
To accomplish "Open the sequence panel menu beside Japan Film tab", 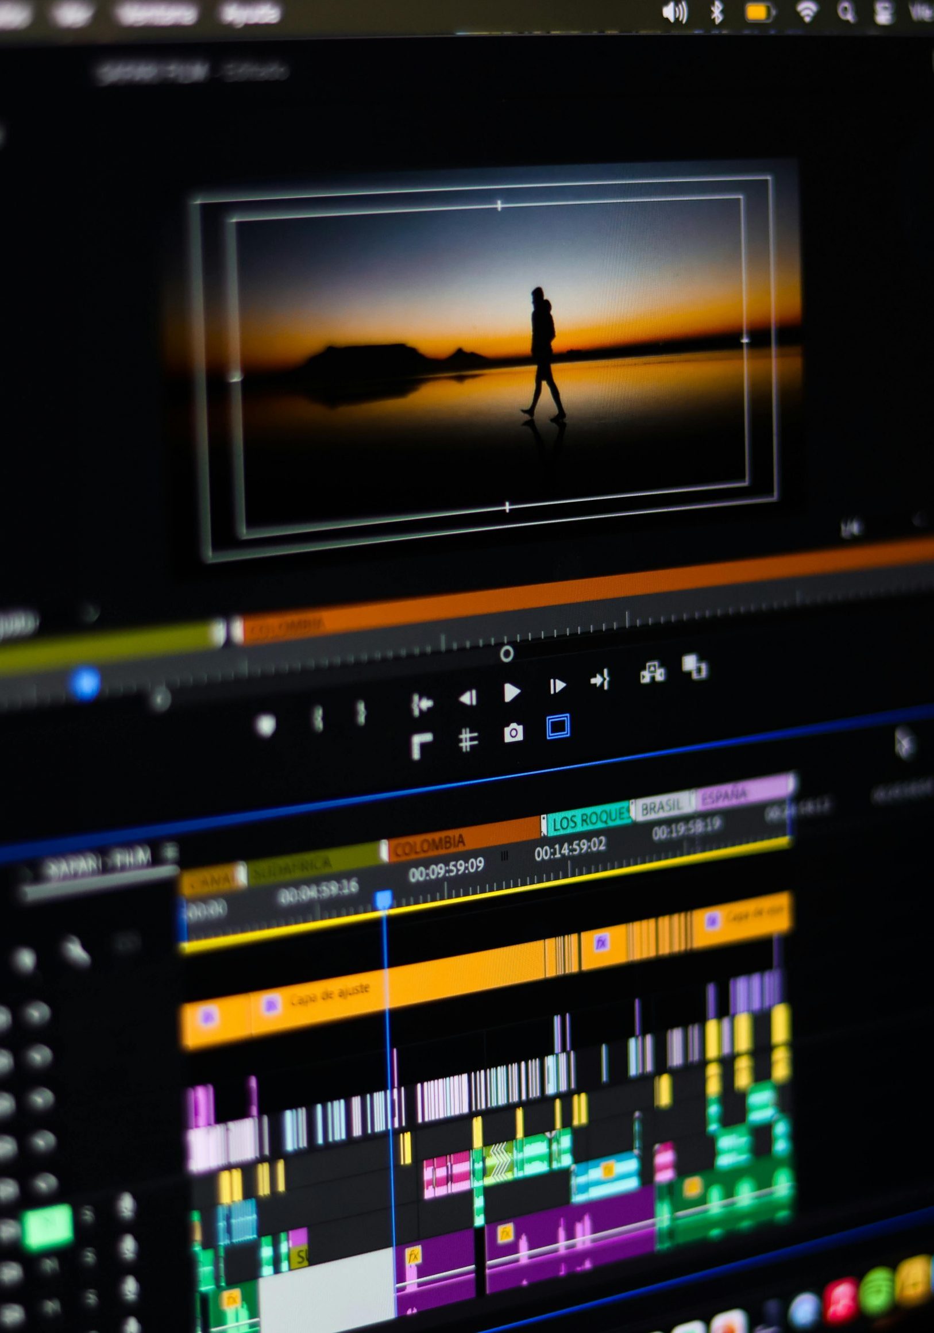I will pyautogui.click(x=169, y=852).
